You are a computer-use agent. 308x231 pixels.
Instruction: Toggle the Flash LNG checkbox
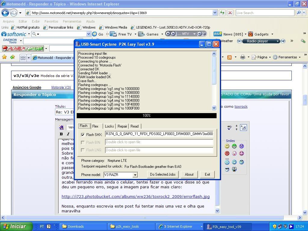pos(83,150)
